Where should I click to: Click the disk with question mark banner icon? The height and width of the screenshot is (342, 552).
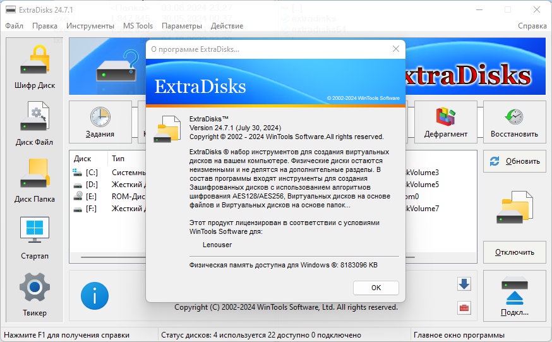117,66
